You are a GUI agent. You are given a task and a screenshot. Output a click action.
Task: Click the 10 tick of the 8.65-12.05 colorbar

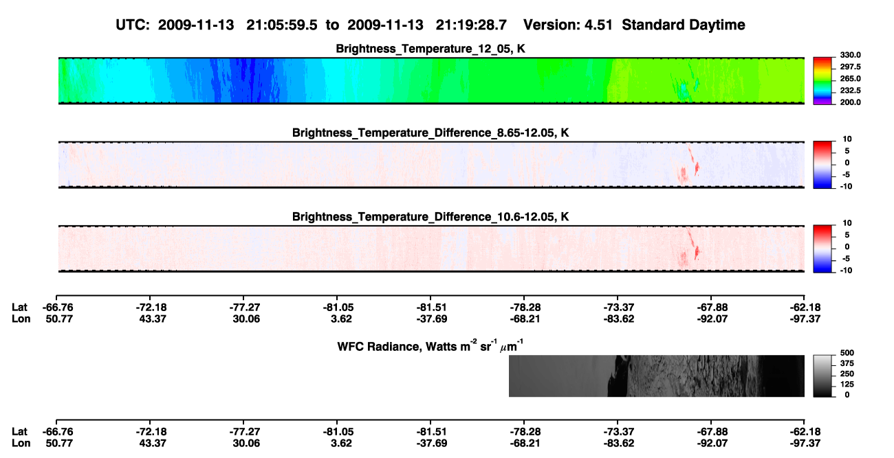pyautogui.click(x=847, y=139)
